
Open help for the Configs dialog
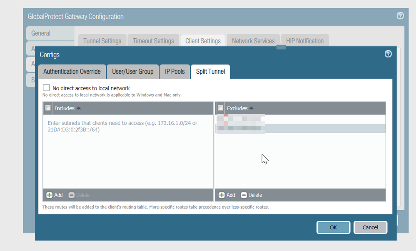tap(388, 54)
